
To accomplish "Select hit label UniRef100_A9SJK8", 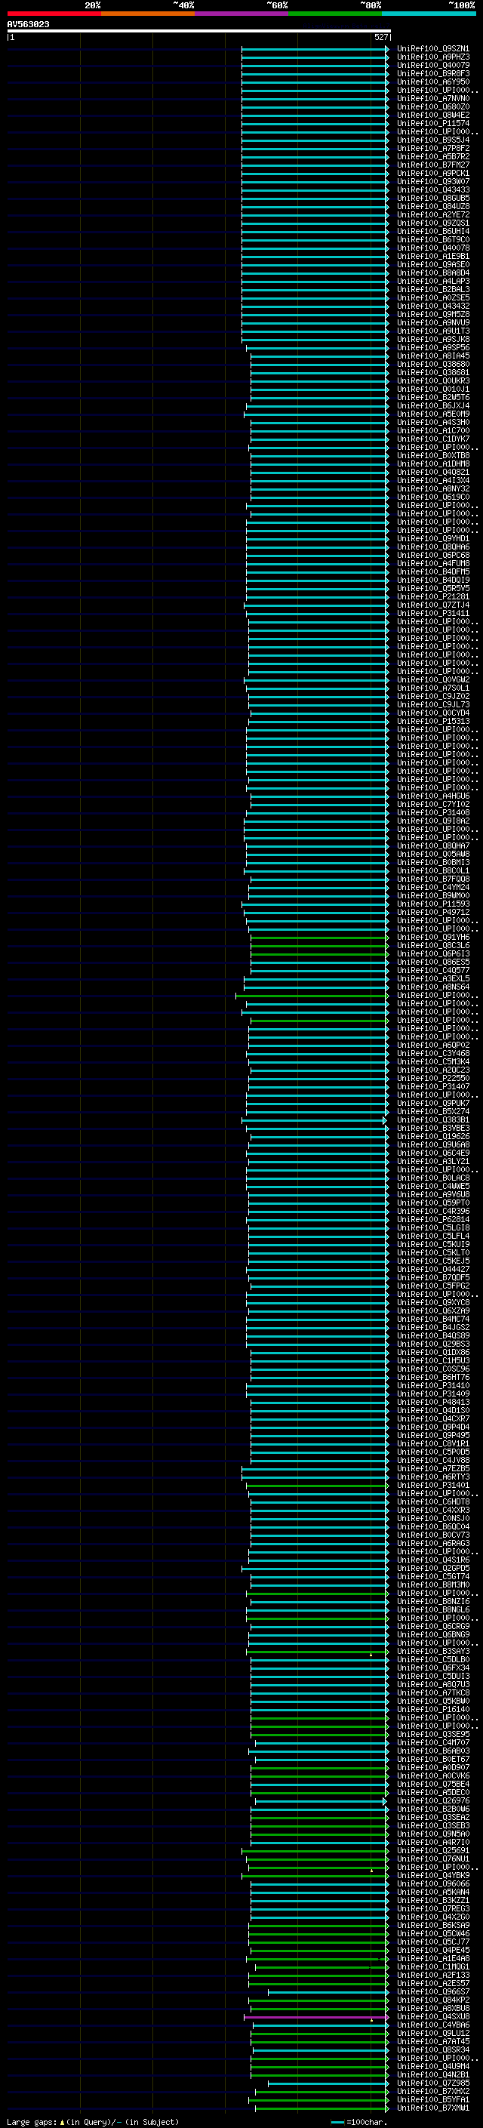I will tap(433, 340).
